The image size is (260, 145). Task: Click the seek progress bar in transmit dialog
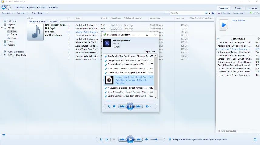[130, 101]
